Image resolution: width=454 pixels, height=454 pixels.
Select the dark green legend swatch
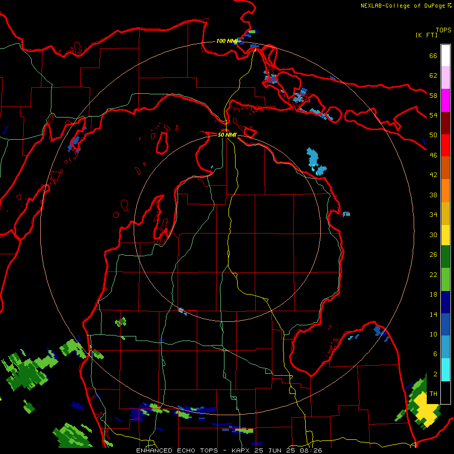click(445, 257)
